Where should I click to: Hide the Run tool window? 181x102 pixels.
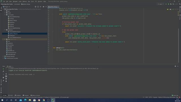coord(178,66)
